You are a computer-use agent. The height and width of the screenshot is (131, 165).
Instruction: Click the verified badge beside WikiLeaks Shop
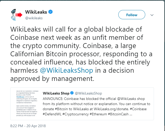click(72, 93)
